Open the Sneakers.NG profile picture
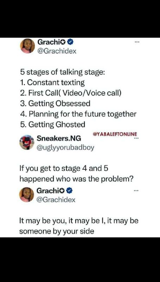 pyautogui.click(x=27, y=142)
